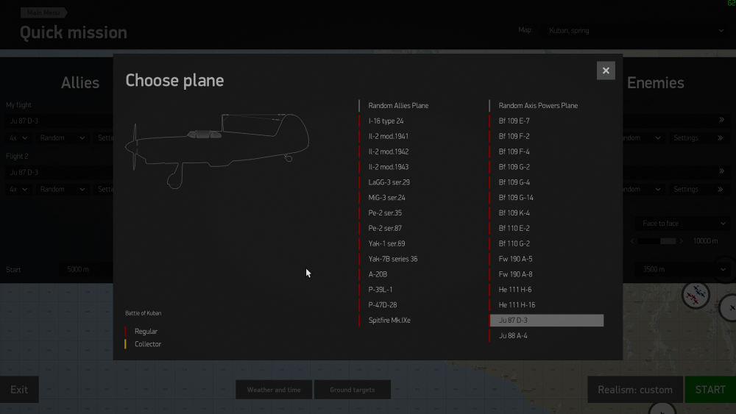Expand first enemy flight plane arrows
Viewport: 736px width, 414px height.
point(721,120)
